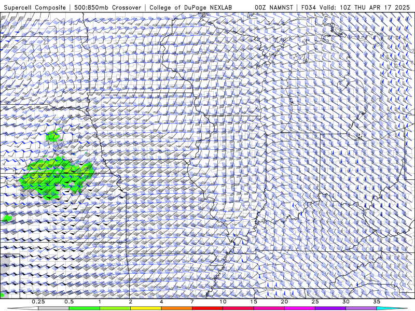Image resolution: width=415 pixels, height=311 pixels.
Task: Click the 'F034 Valid: 10Z THU APR 17 2025' text
Action: 355,8
